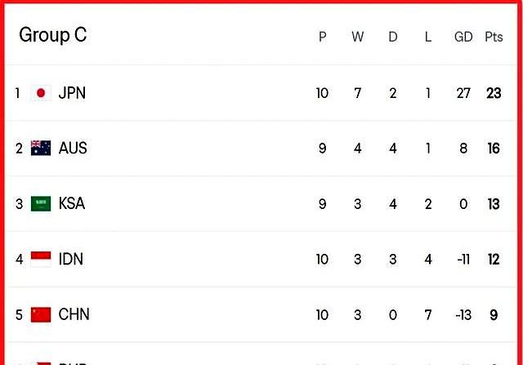This screenshot has width=523, height=365.
Task: Click the Saudi Arabia flag icon
Action: 41,203
